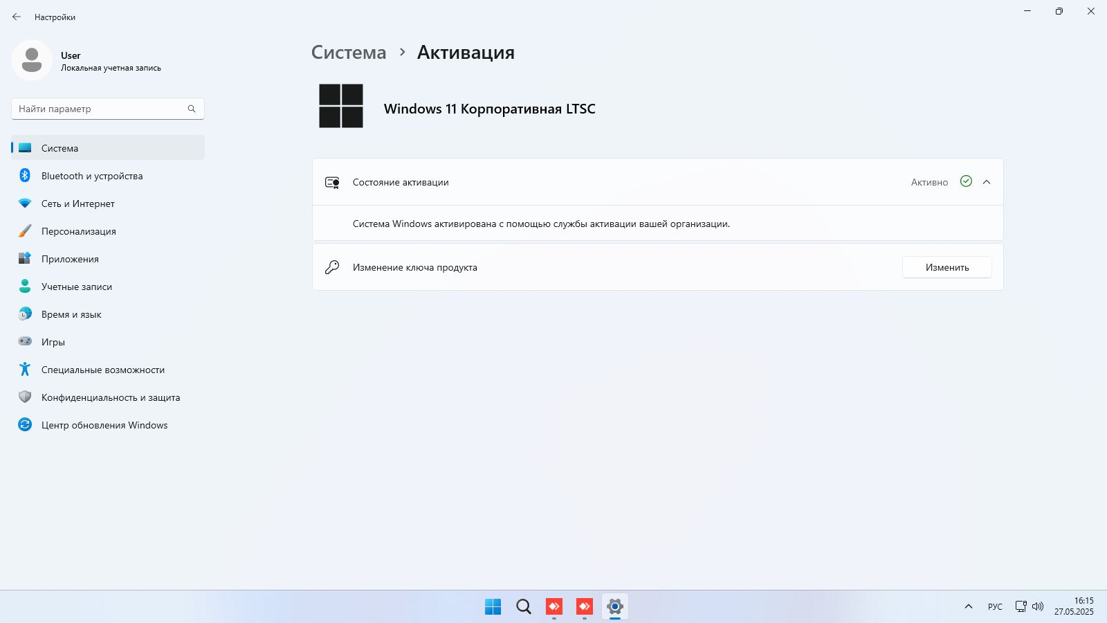The image size is (1107, 623).
Task: Click the Специальные возможности accessibility icon
Action: pos(25,369)
